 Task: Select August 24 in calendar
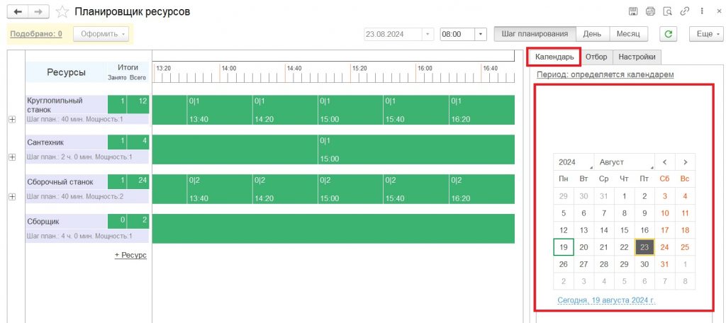(664, 247)
